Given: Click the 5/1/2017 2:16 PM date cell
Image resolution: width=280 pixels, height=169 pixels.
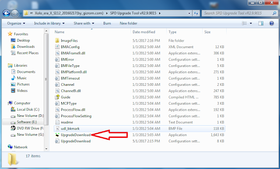Looking at the screenshot, I should tap(146, 41).
